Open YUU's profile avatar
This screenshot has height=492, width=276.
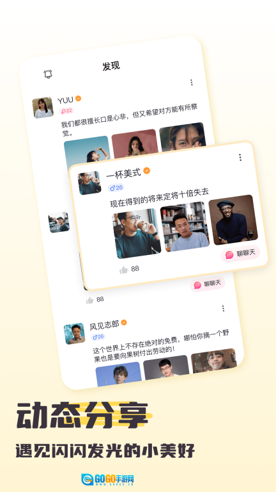[43, 108]
